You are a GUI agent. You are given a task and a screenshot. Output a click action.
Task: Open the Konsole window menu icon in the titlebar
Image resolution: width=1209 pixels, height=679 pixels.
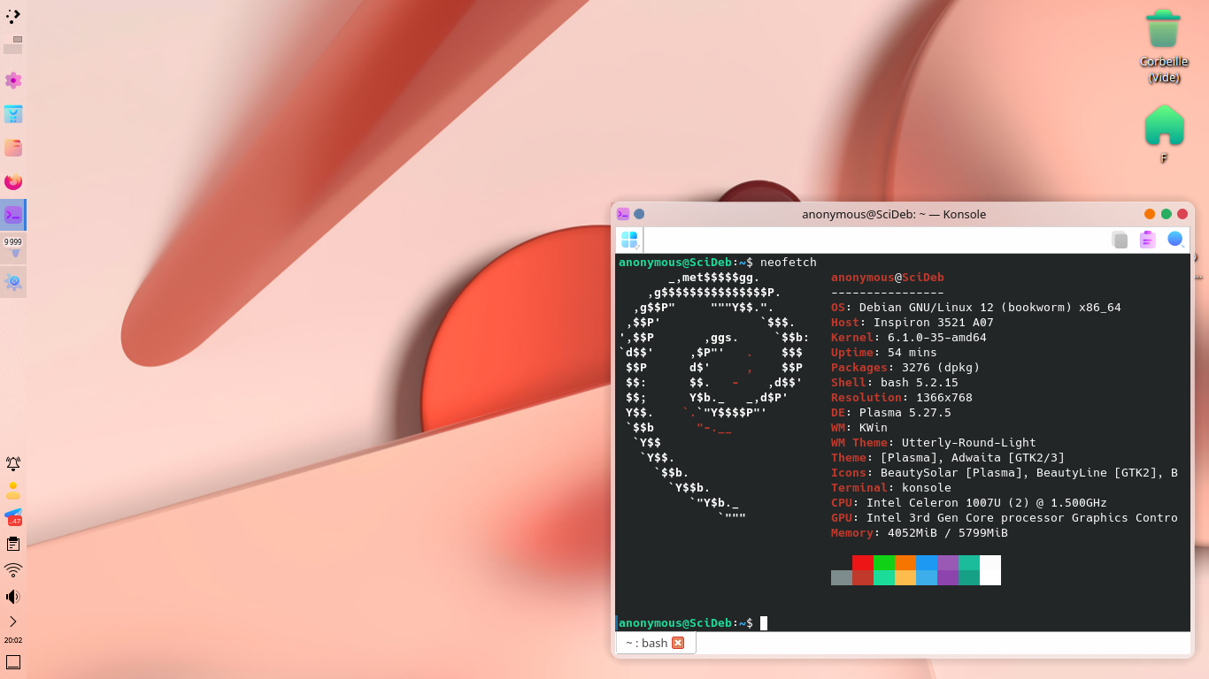(x=623, y=214)
